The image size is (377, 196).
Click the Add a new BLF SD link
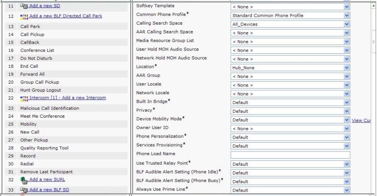pyautogui.click(x=50, y=189)
